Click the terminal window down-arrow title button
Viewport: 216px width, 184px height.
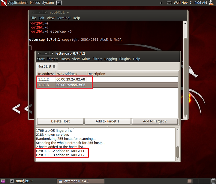(39, 12)
